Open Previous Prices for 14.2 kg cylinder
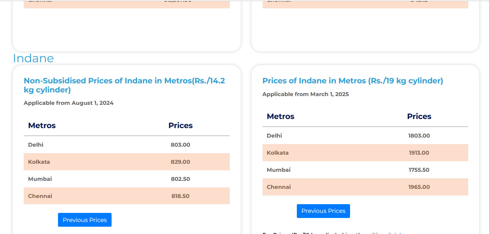 85,220
